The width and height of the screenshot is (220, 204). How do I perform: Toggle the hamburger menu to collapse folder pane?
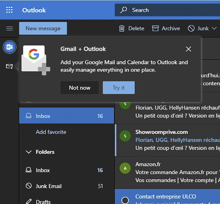pyautogui.click(x=9, y=28)
